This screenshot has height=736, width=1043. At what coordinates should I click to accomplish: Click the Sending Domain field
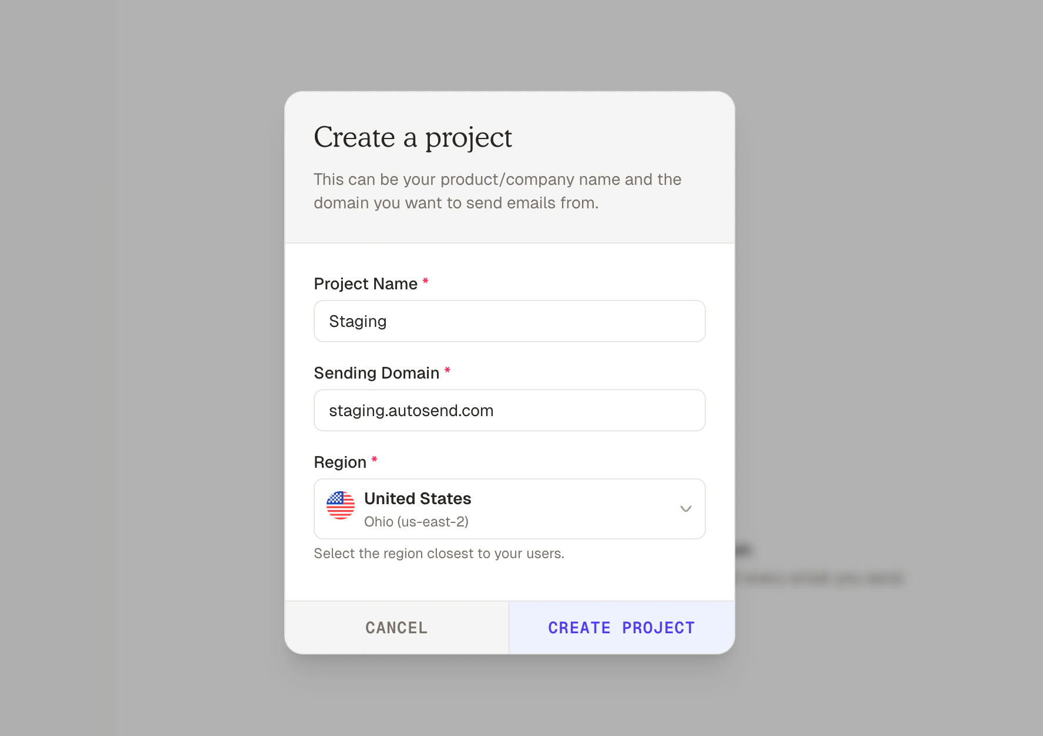point(509,410)
